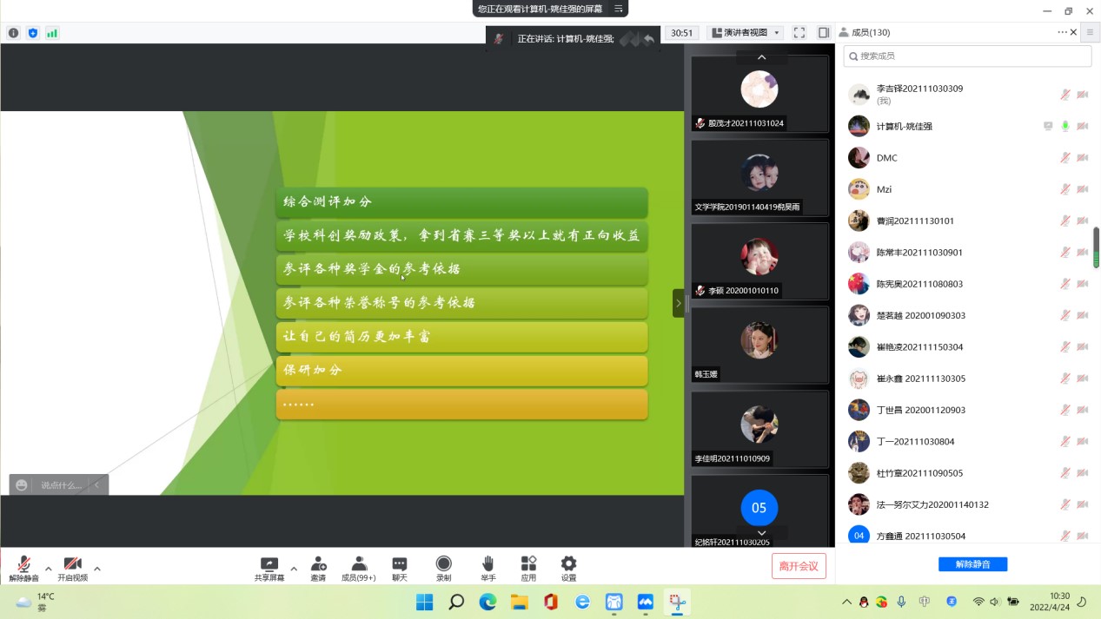Toggle camera icon for 曹润202111130101
Image resolution: width=1101 pixels, height=619 pixels.
[x=1083, y=221]
